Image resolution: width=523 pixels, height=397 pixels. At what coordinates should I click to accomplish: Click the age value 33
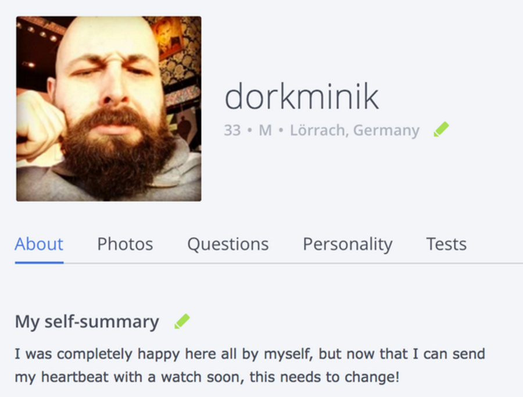[x=232, y=130]
